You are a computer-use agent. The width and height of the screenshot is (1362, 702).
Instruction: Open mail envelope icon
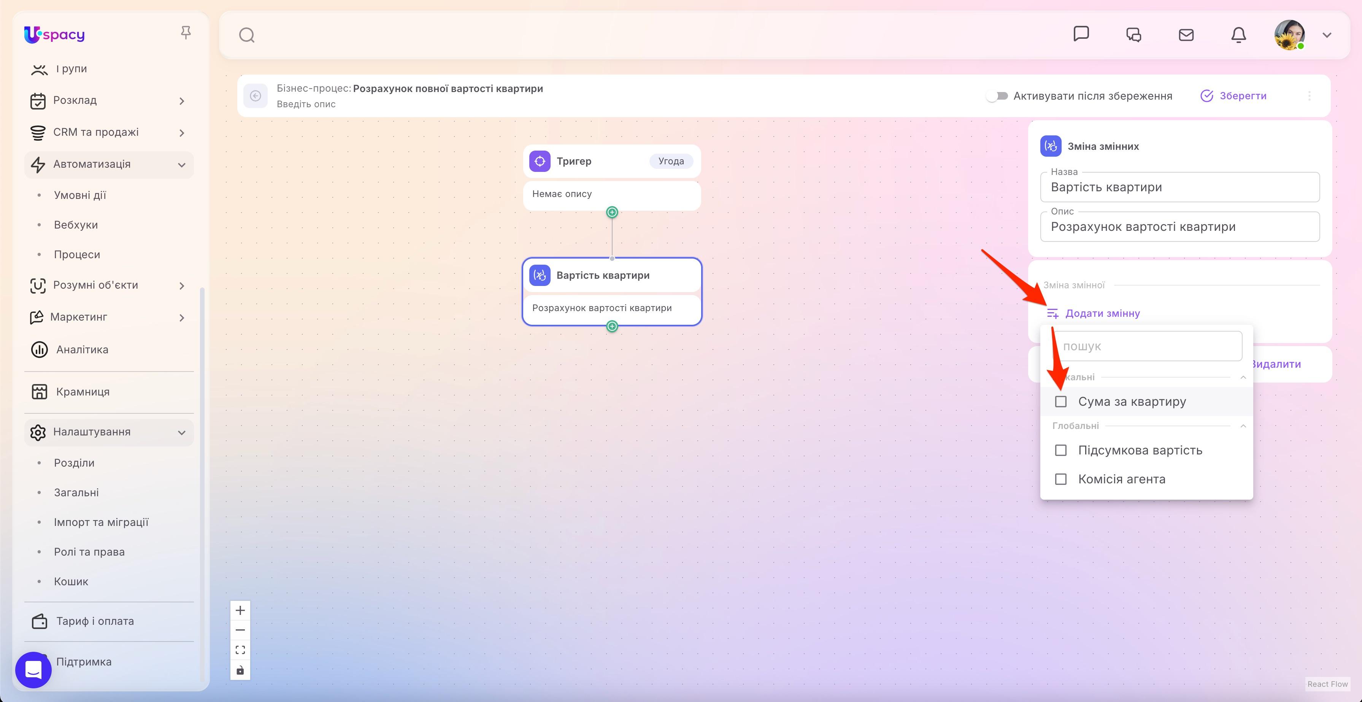click(1186, 35)
